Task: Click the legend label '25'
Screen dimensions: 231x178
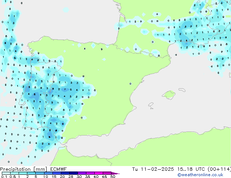Action: click(71, 177)
